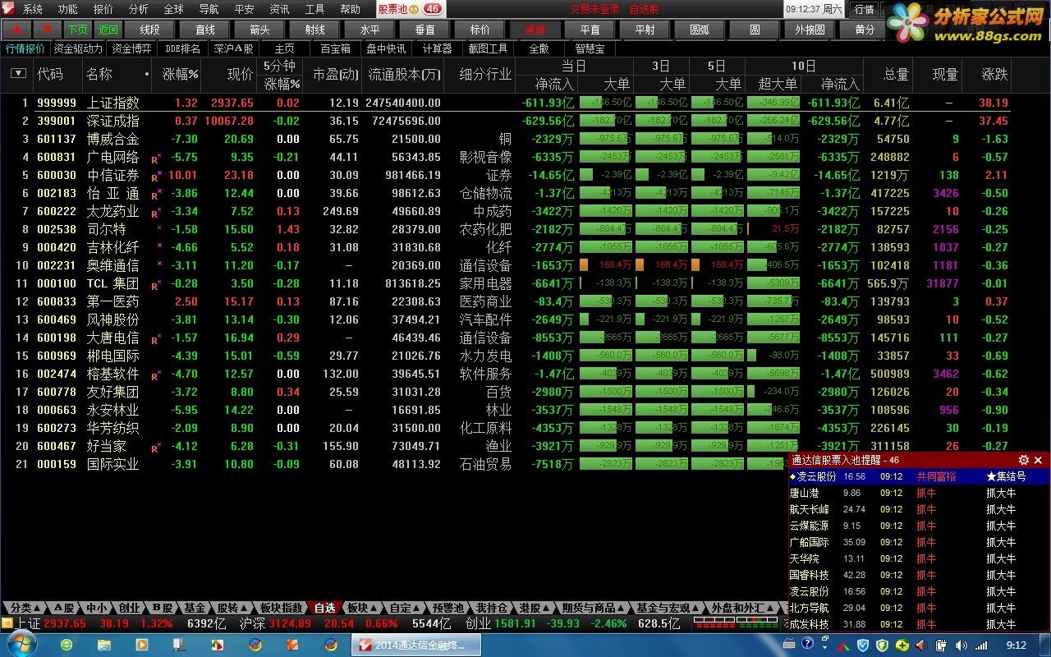Open the 系统 menu
This screenshot has width=1051, height=657.
(x=33, y=10)
